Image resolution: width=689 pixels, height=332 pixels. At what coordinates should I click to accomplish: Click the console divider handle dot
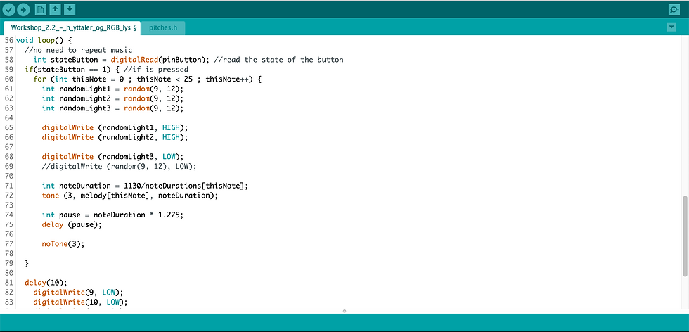(x=344, y=312)
